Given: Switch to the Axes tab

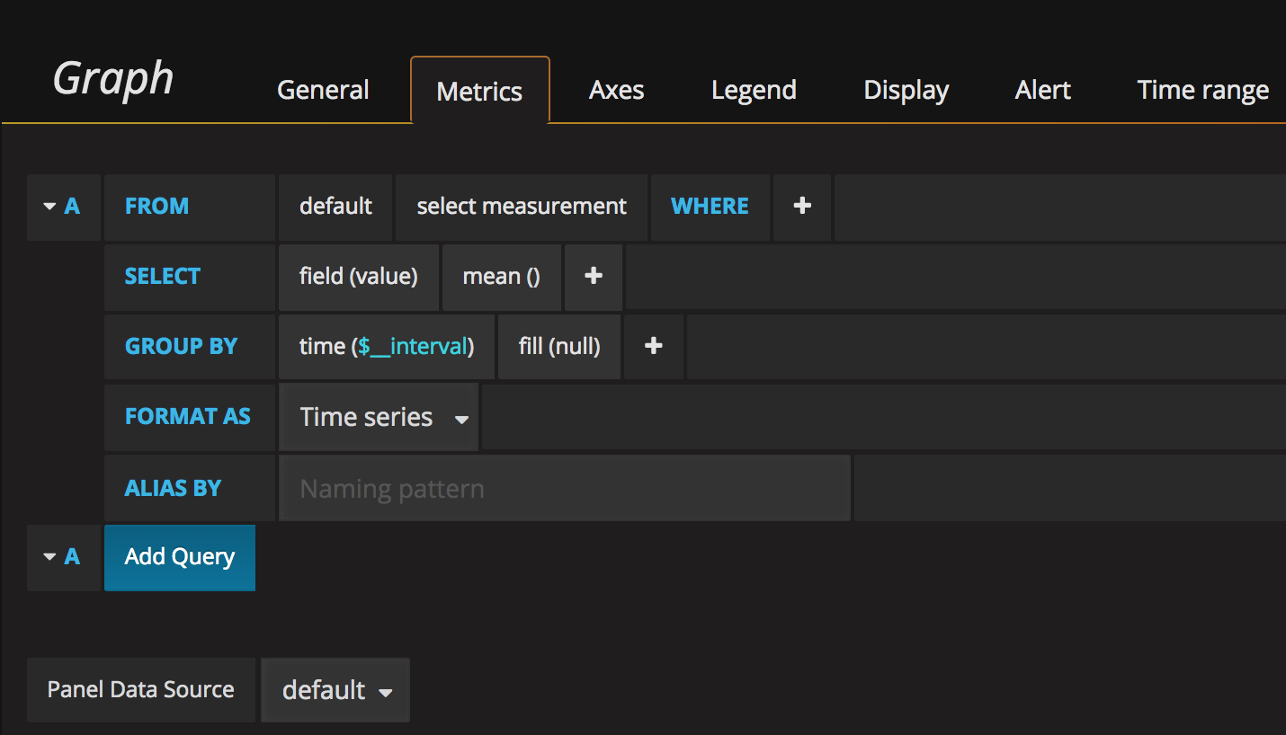Looking at the screenshot, I should point(616,90).
